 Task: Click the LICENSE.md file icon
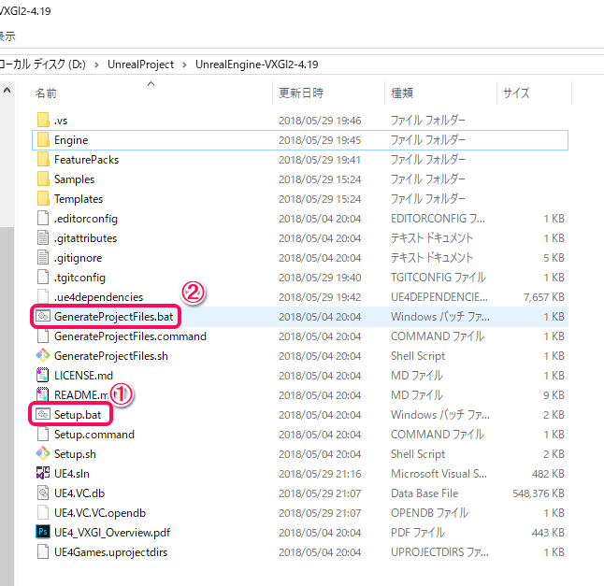point(43,376)
